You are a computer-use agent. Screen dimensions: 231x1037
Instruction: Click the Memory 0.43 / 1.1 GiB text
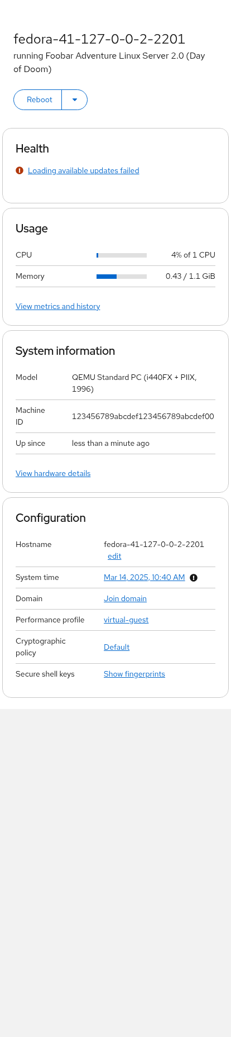190,276
